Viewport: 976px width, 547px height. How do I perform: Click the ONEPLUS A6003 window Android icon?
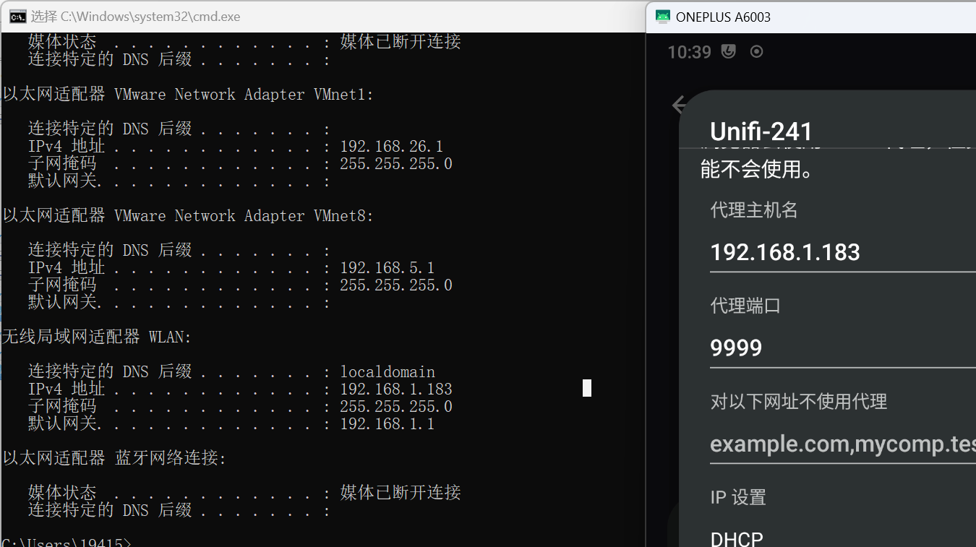click(x=662, y=17)
